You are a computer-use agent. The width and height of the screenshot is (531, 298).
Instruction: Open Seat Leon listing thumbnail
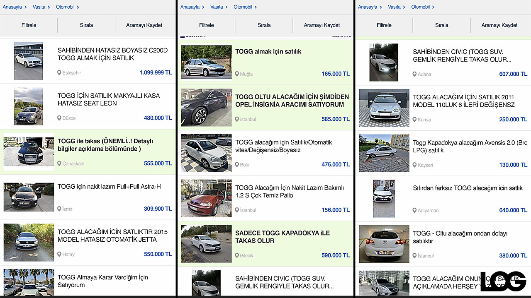click(29, 106)
